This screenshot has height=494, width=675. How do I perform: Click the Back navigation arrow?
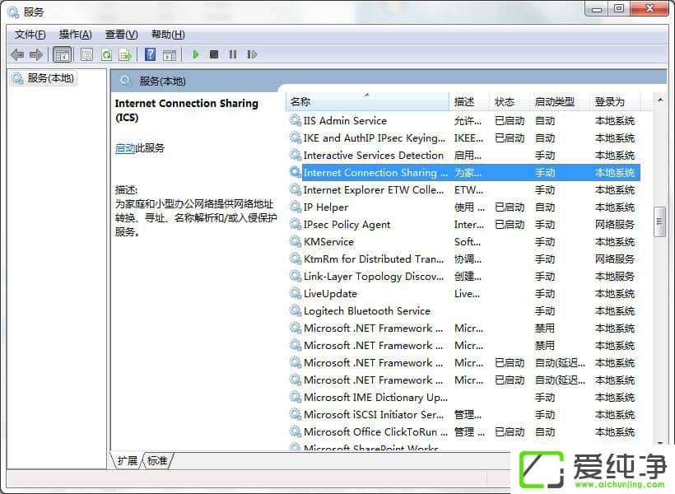click(16, 54)
